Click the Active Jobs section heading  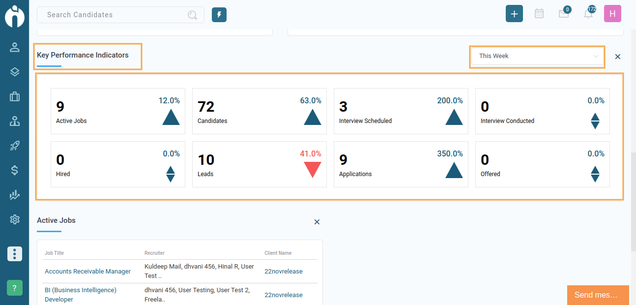[56, 220]
